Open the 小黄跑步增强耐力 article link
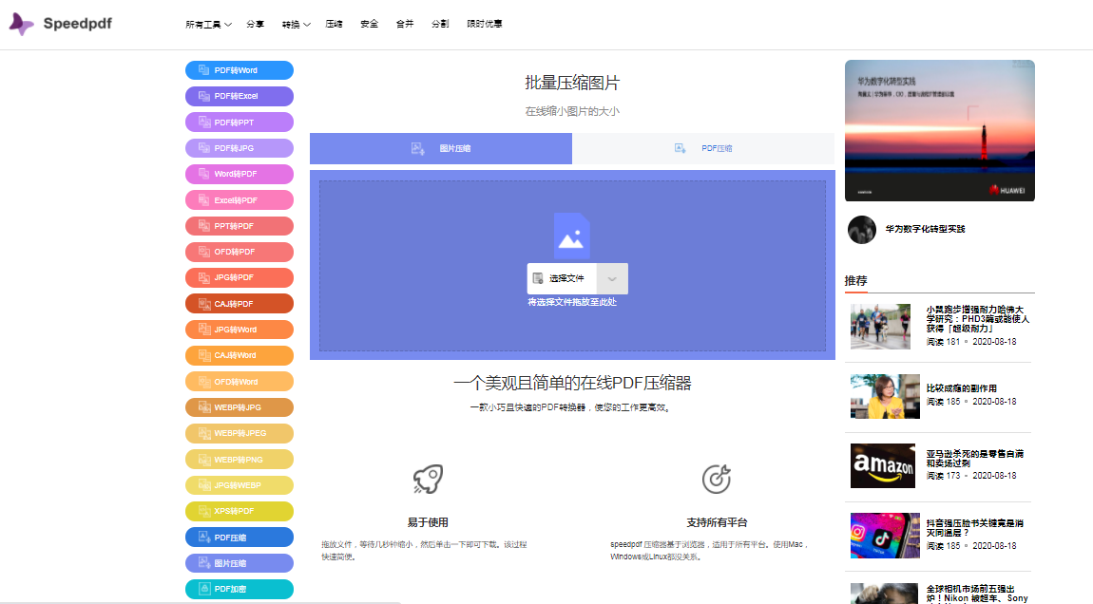Viewport: 1093px width, 604px height. 977,319
